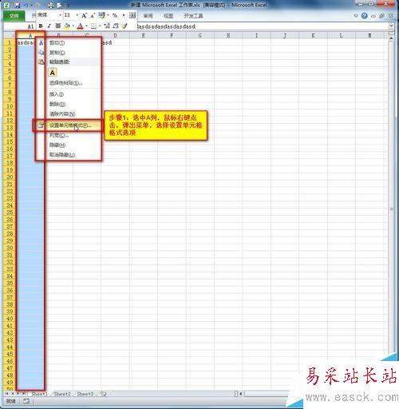The image size is (399, 409).
Task: Click the Format Painter brush icon
Action: click(x=124, y=26)
